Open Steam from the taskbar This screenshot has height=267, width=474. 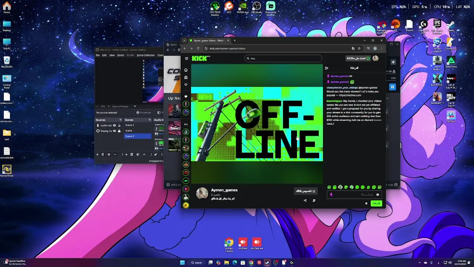(267, 263)
